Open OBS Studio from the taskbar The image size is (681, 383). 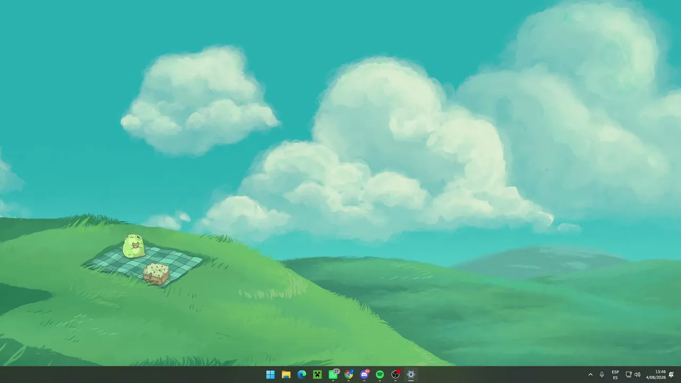pyautogui.click(x=395, y=374)
